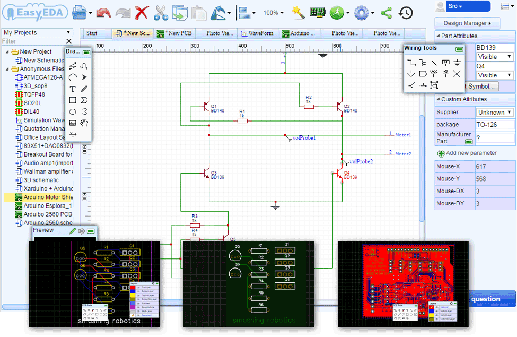Screen dimensions: 517x337
Task: Open the Magic Wand conversion tool in toolbar
Action: (x=297, y=13)
